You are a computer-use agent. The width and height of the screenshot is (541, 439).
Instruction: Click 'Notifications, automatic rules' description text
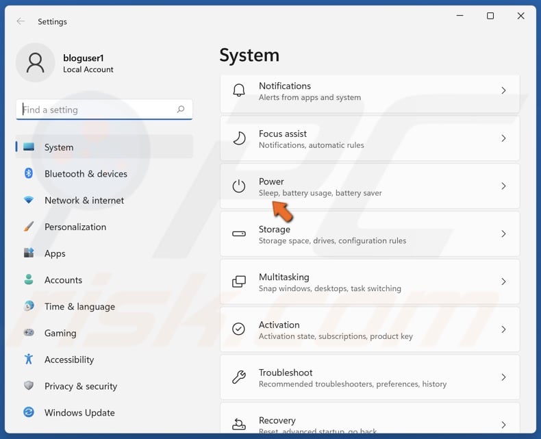pyautogui.click(x=311, y=145)
